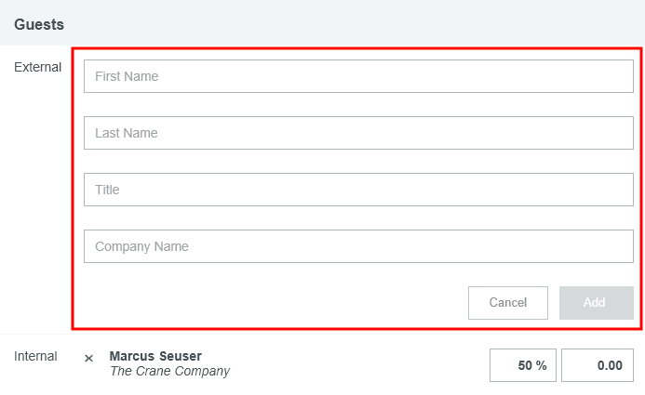Viewport: 645px width, 395px height.
Task: Focus the external guest's company box
Action: (x=358, y=246)
